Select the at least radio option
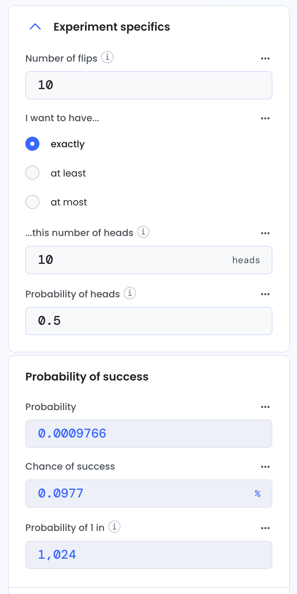 pyautogui.click(x=32, y=173)
